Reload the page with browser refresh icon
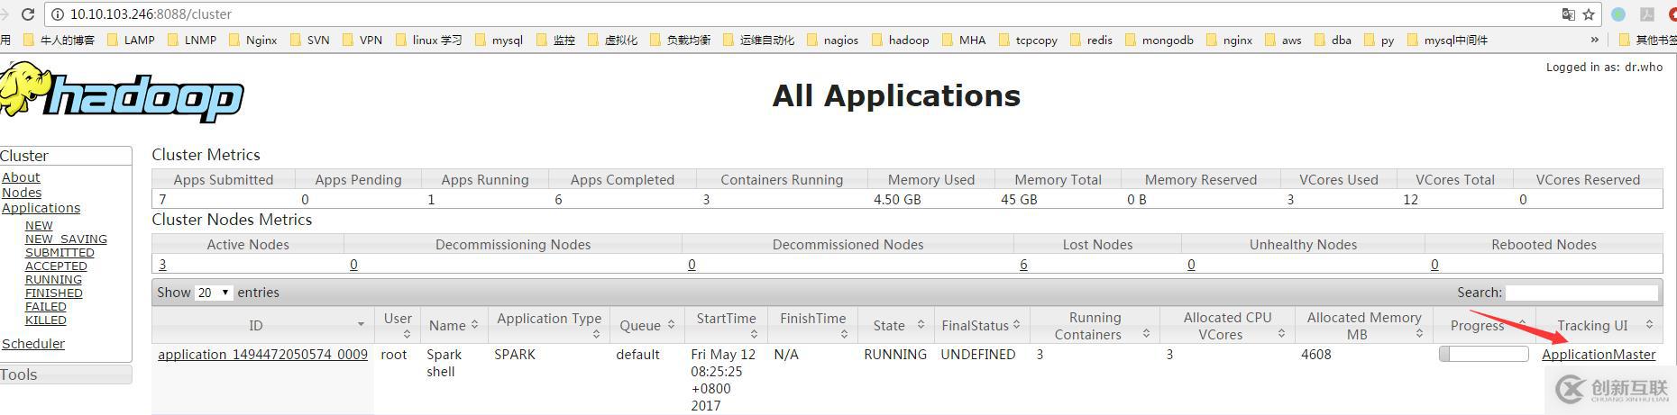This screenshot has width=1677, height=415. (27, 14)
